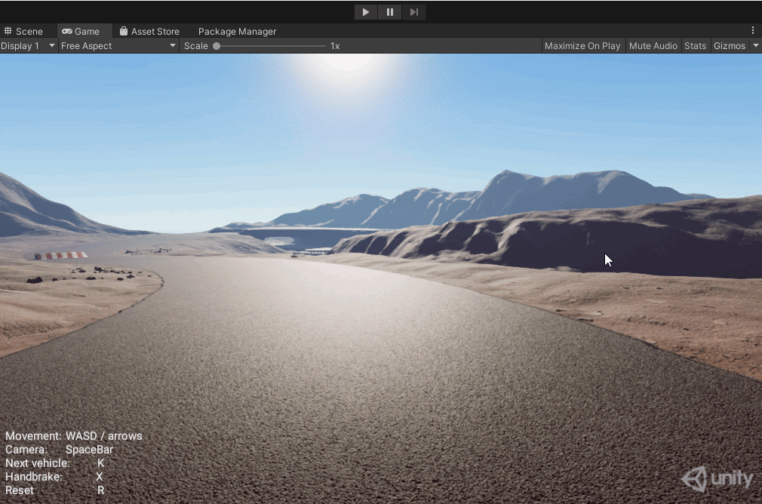762x504 pixels.
Task: Enable Mute Audio in the Game view
Action: point(653,46)
